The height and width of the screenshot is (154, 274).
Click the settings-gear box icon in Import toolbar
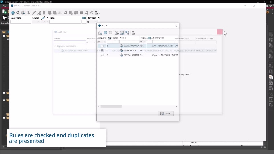(117, 33)
